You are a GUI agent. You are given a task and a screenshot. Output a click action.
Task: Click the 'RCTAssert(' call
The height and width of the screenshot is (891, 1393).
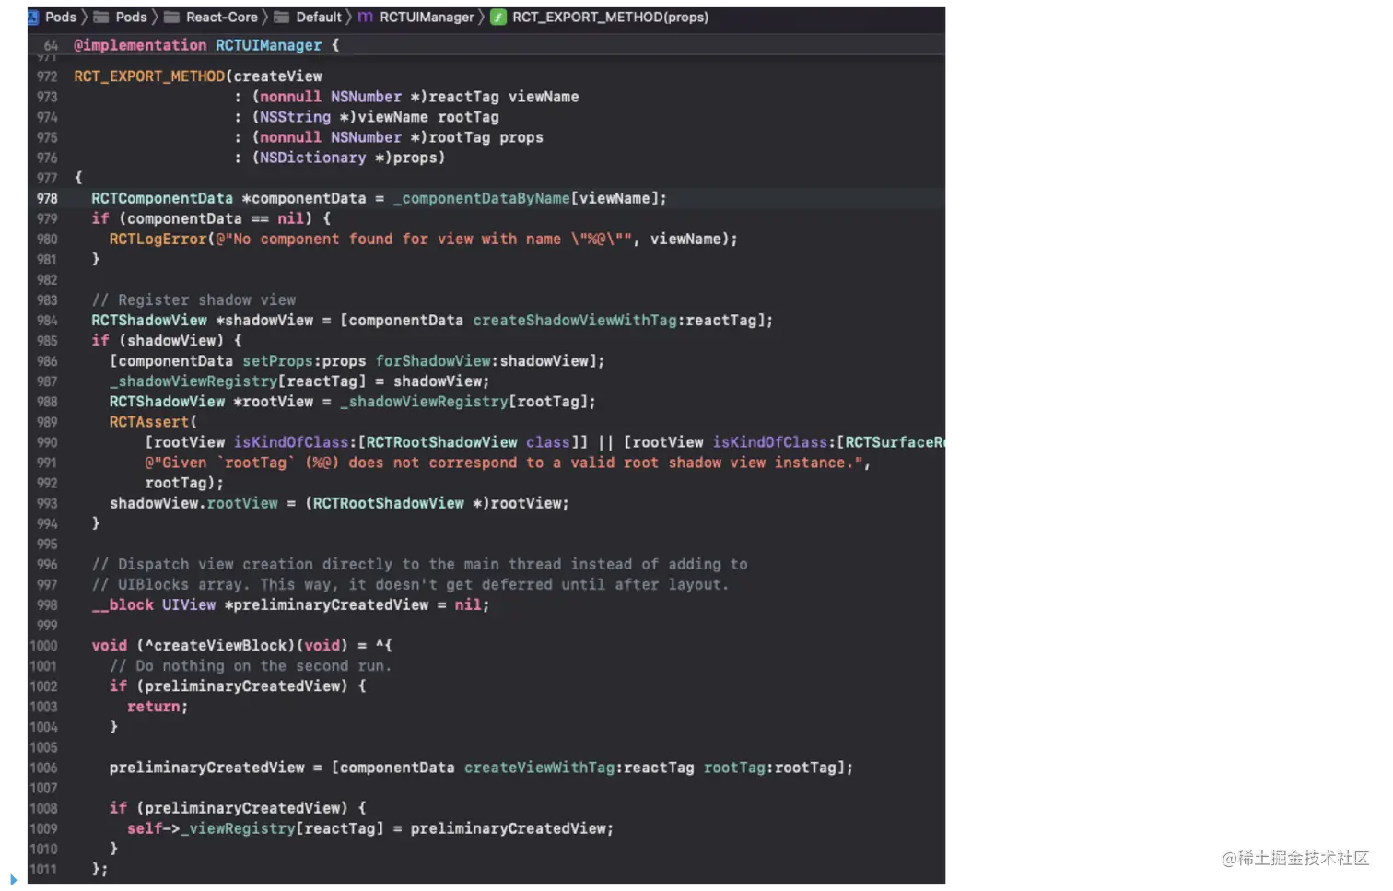click(154, 422)
